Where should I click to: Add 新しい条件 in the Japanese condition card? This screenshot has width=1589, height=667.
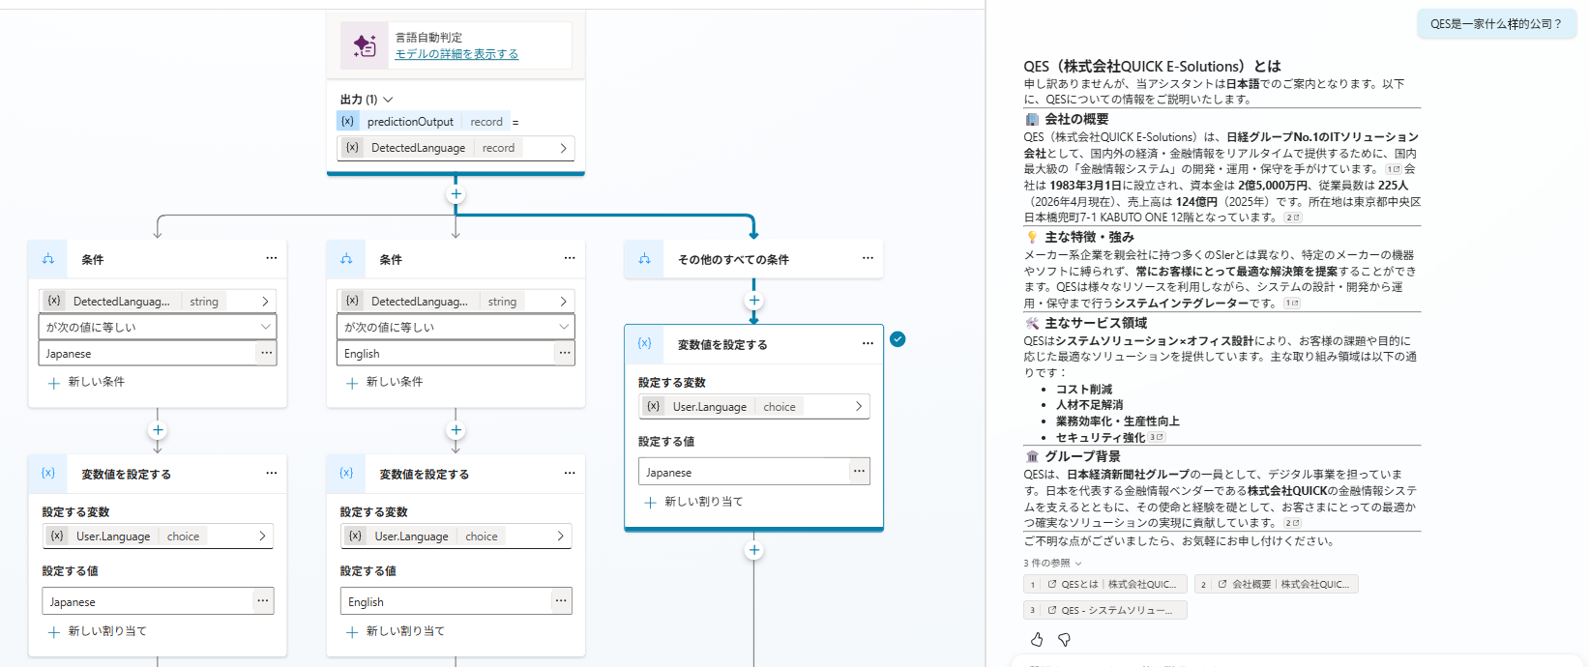(86, 382)
